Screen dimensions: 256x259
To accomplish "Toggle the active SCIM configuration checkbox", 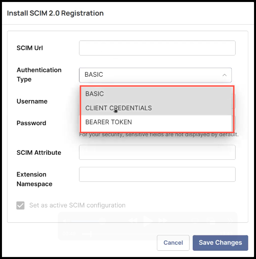I will click(20, 205).
